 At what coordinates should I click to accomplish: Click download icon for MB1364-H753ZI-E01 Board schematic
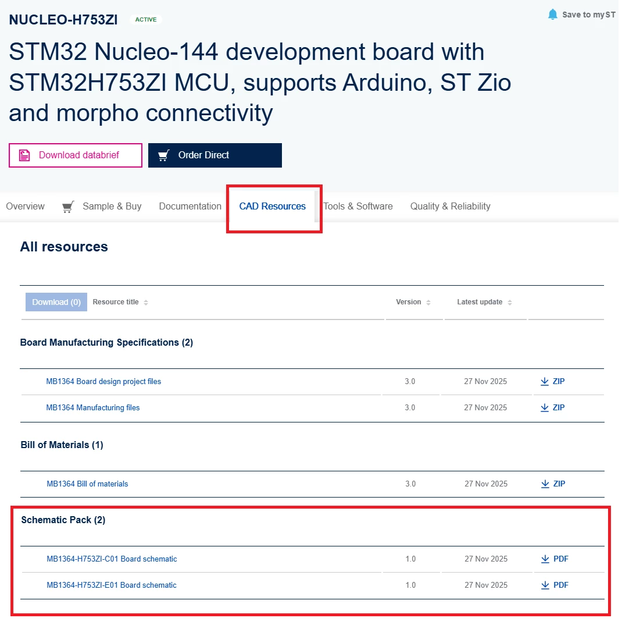pos(545,585)
